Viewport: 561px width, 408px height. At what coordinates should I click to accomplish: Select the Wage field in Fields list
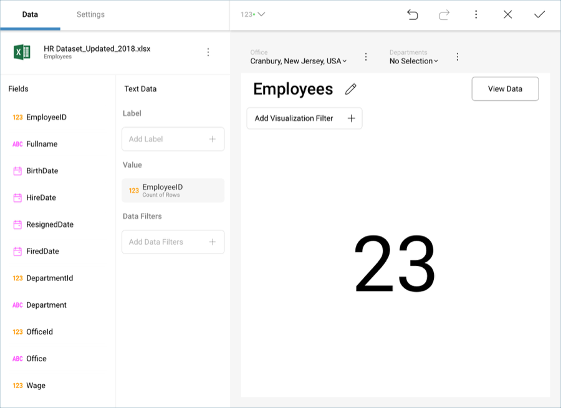click(36, 386)
